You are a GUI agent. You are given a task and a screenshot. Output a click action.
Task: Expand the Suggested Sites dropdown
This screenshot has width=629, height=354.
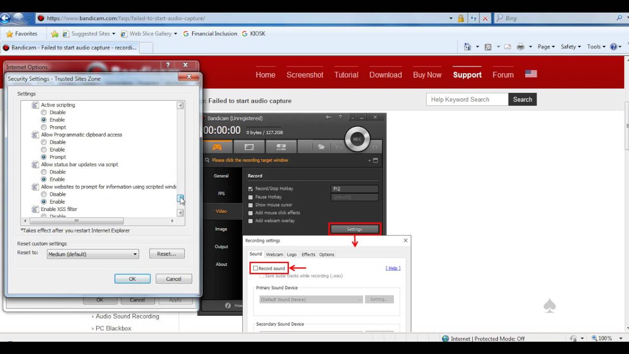(x=114, y=34)
